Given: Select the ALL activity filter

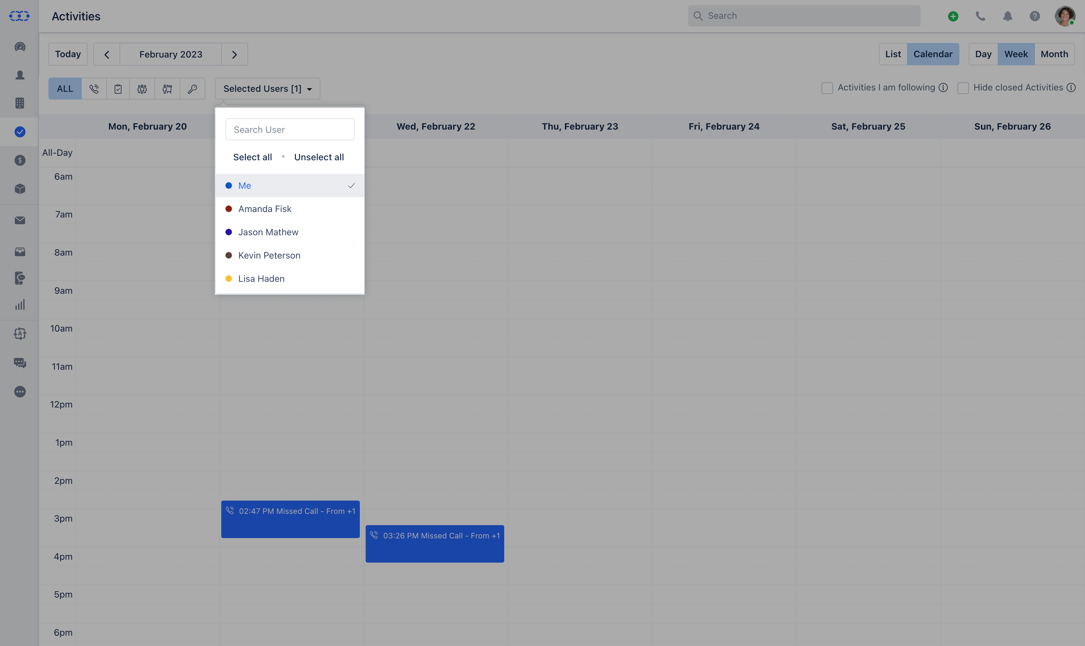Looking at the screenshot, I should click(65, 89).
